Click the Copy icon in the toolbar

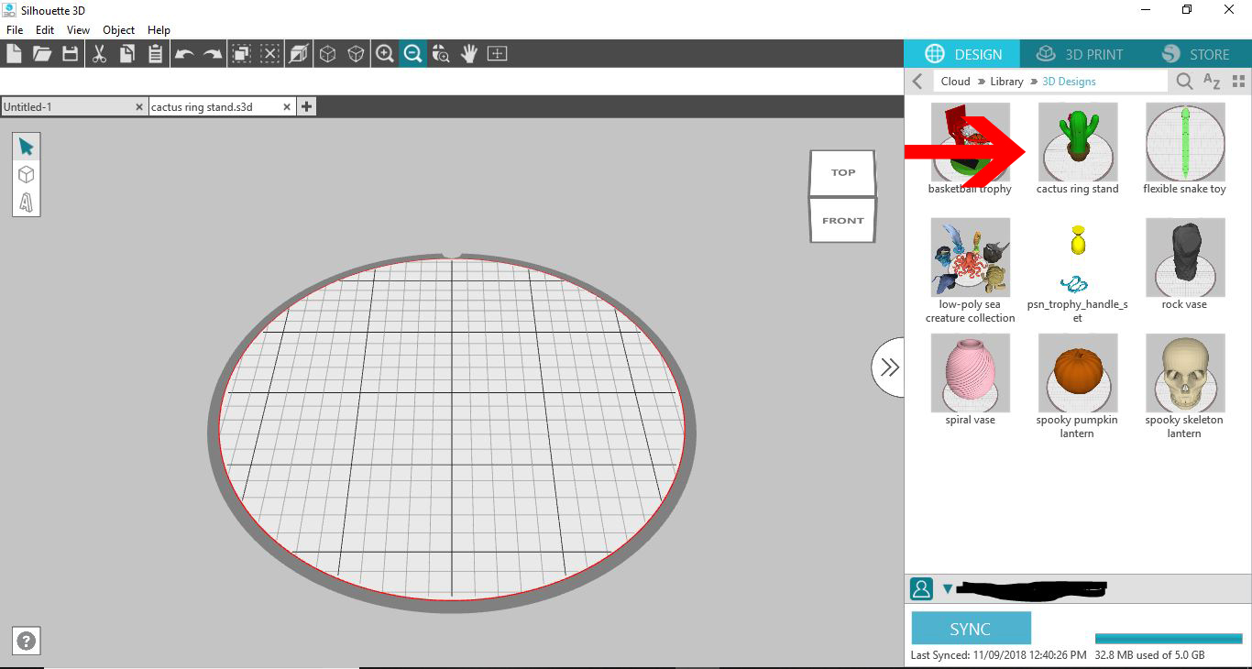coord(127,54)
